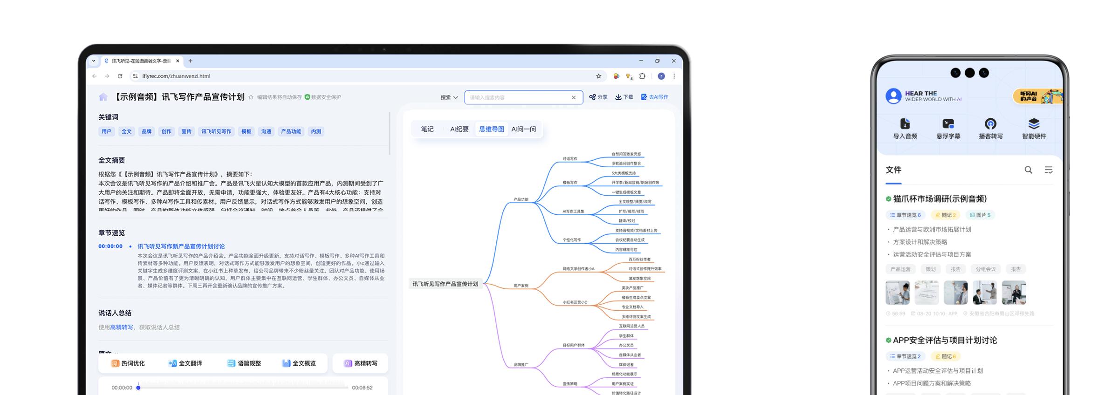Tap the user avatar on the phone app
1112x395 pixels.
(x=893, y=96)
